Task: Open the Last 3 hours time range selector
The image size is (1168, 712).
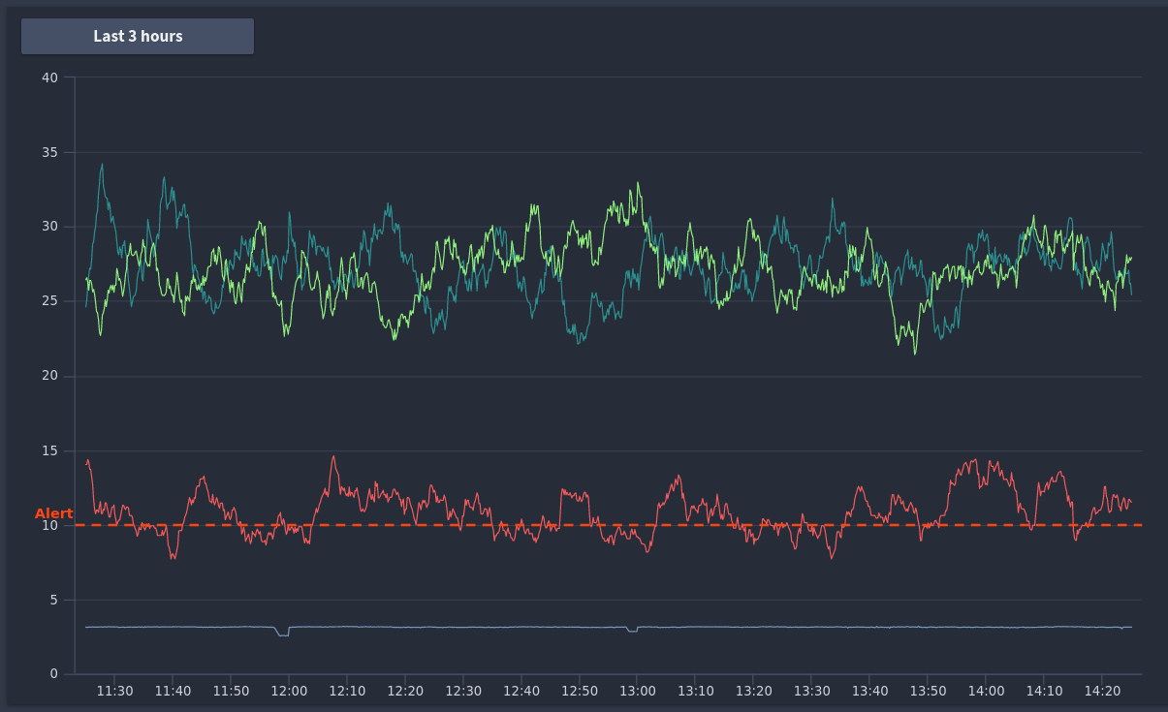Action: [x=138, y=36]
